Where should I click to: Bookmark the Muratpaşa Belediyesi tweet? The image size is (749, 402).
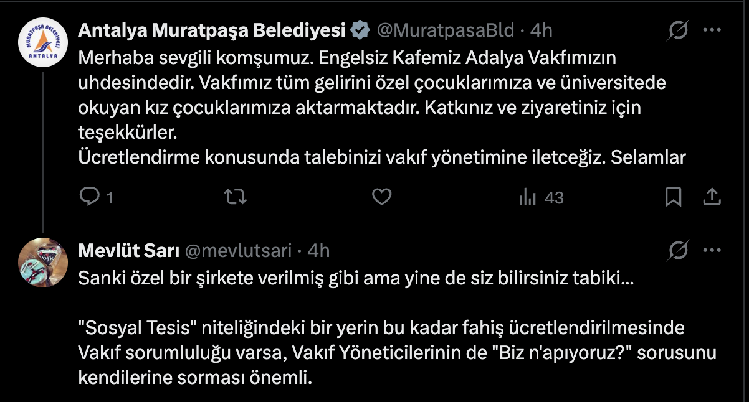pos(674,197)
